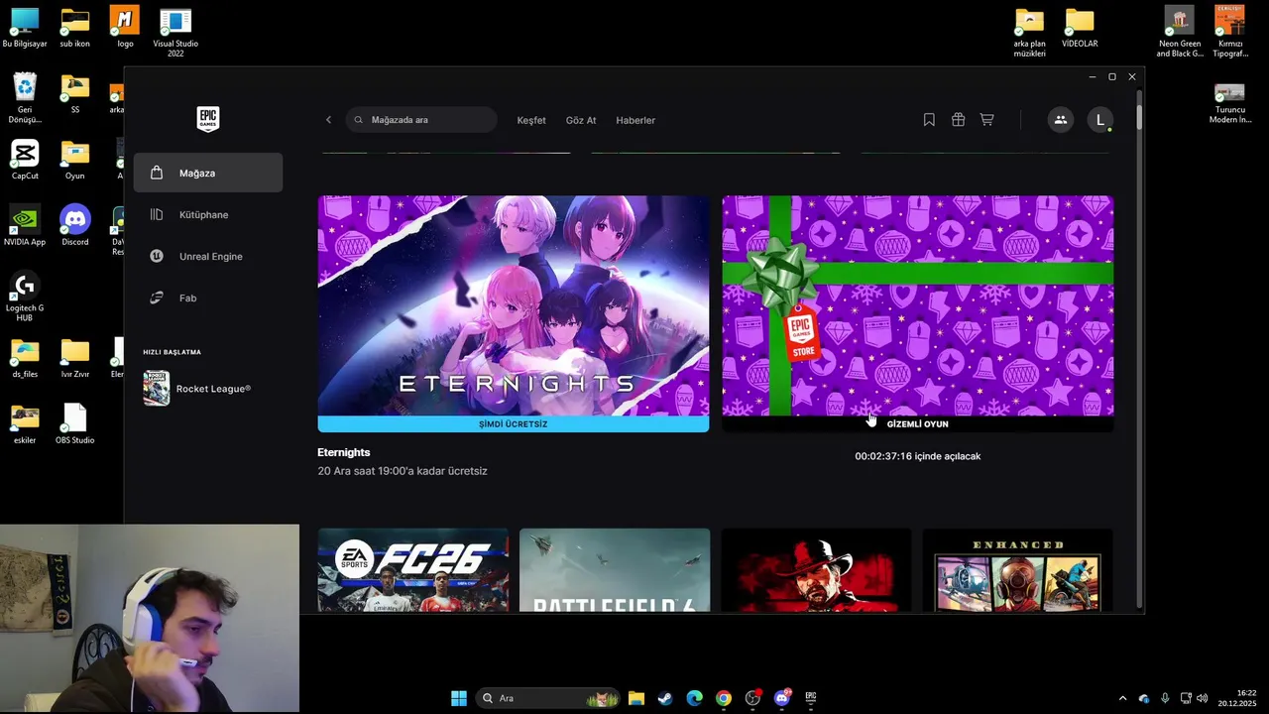The image size is (1269, 714).
Task: Open Turuncu Modern desktop file
Action: point(1229,103)
